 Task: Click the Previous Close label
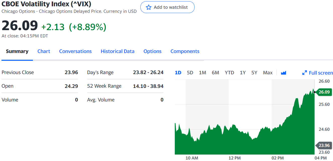coord(18,72)
